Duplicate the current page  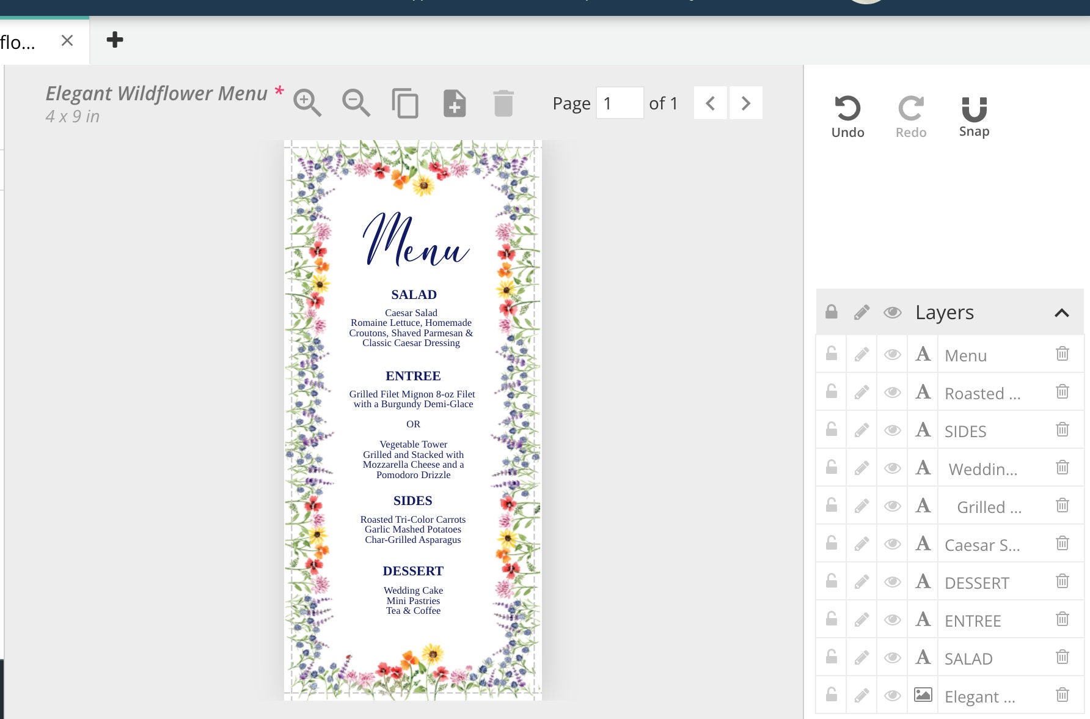click(x=405, y=103)
